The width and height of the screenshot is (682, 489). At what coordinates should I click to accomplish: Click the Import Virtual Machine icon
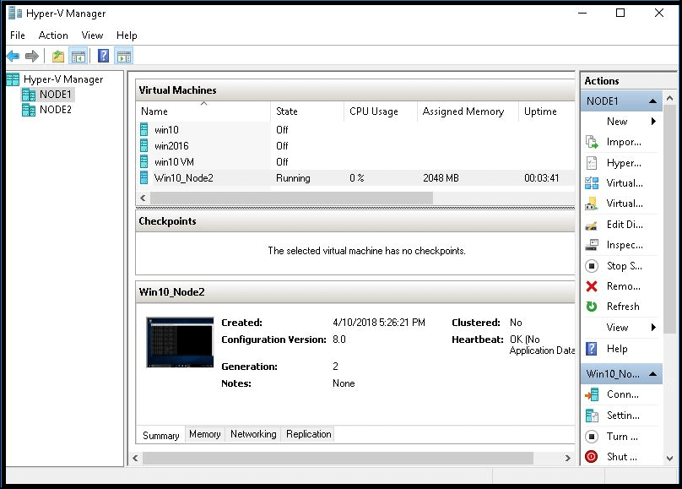592,142
